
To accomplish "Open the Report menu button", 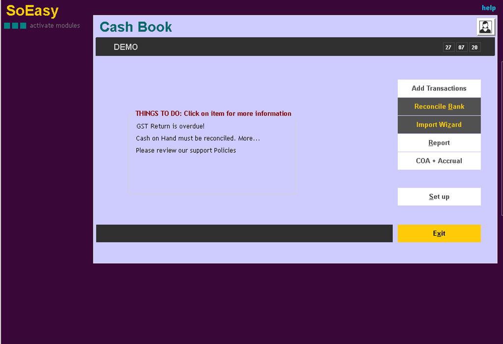I will (x=439, y=143).
